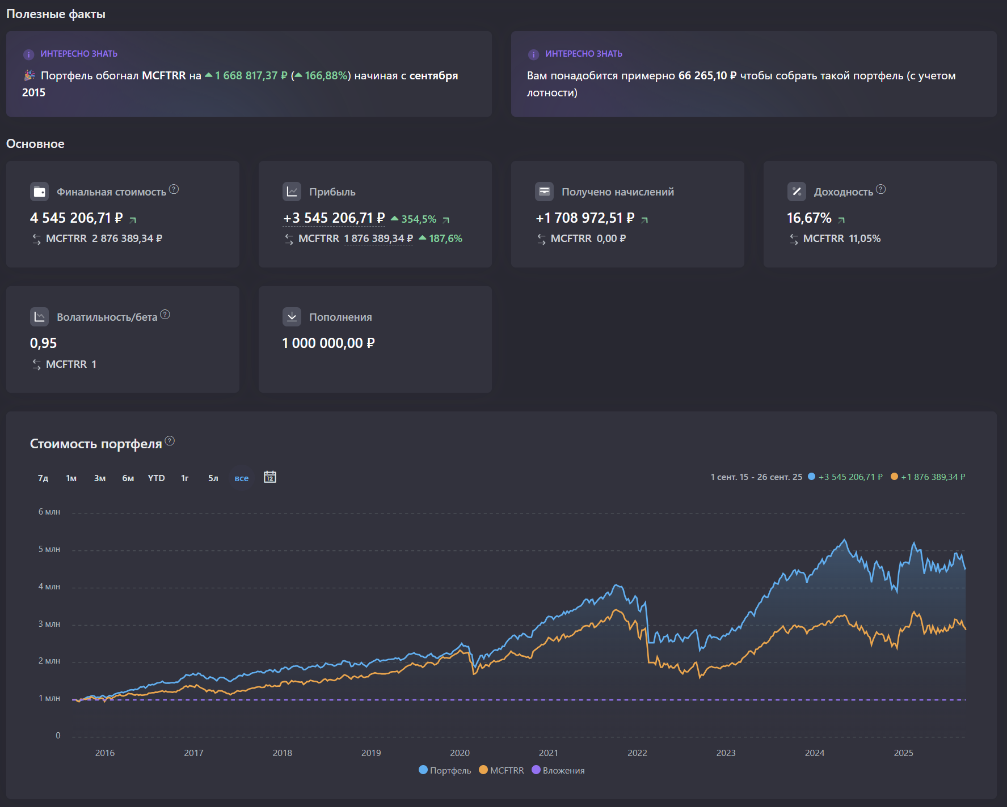1007x807 pixels.
Task: Open details arrow next to 16,67% yield
Action: (x=841, y=220)
